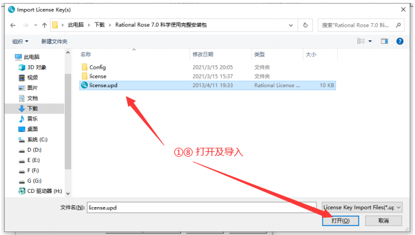
Task: Select D (D:) drive
Action: coord(30,150)
